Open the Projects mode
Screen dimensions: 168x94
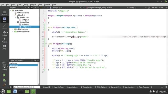(x=4, y=40)
